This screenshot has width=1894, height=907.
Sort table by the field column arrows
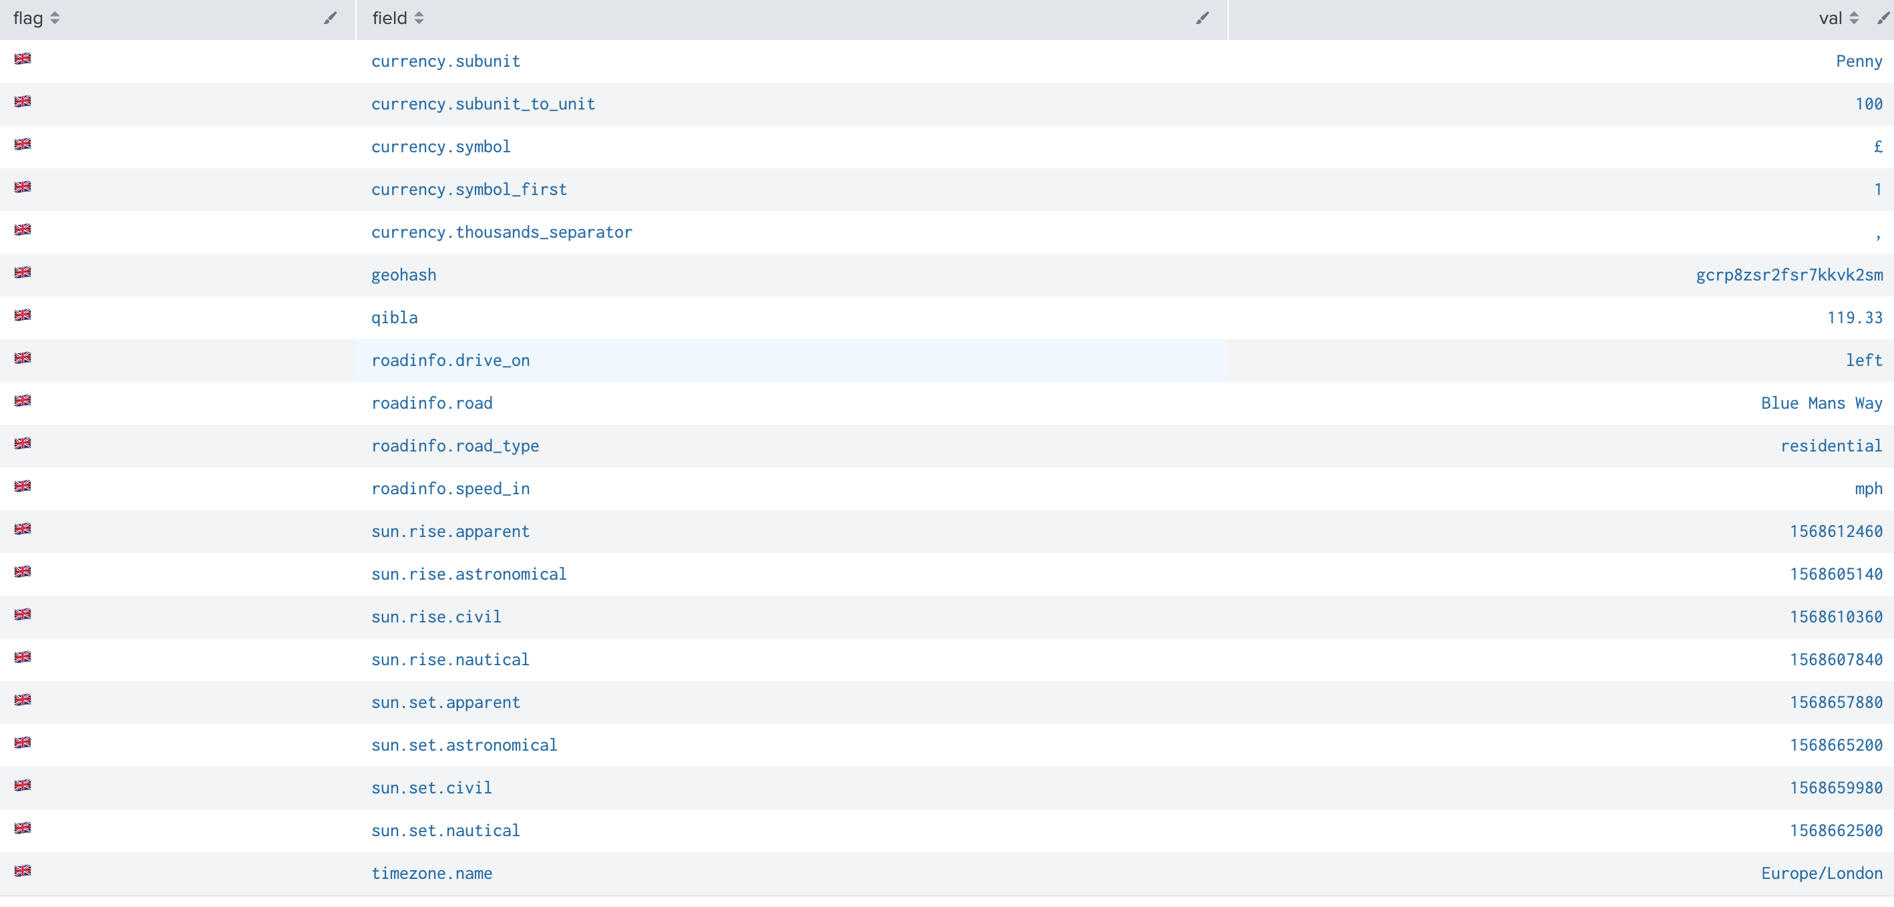point(419,19)
